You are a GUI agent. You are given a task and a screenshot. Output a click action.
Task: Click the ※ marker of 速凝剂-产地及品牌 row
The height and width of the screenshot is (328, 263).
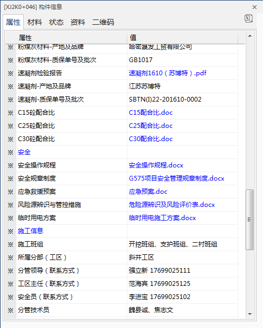(11, 86)
